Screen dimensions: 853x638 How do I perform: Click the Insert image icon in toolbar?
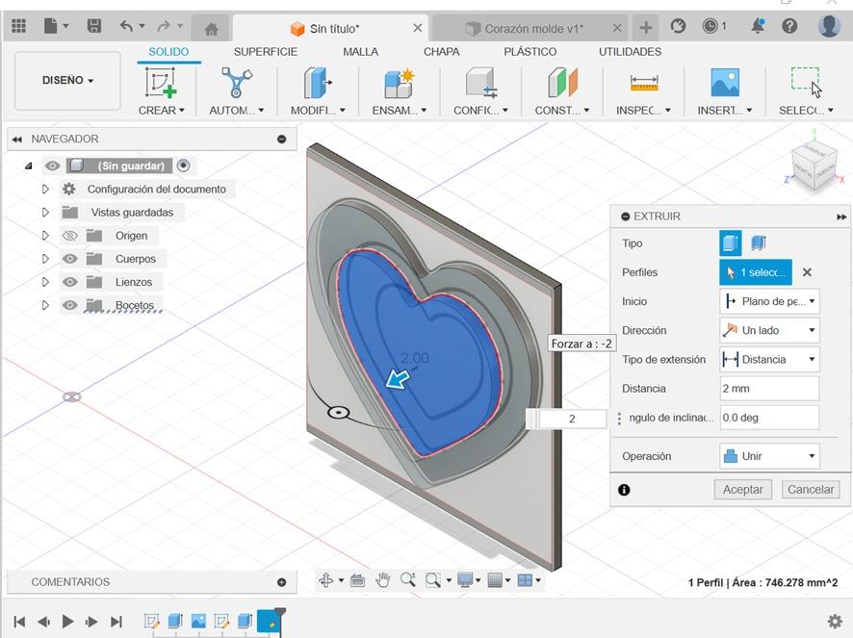coord(724,84)
